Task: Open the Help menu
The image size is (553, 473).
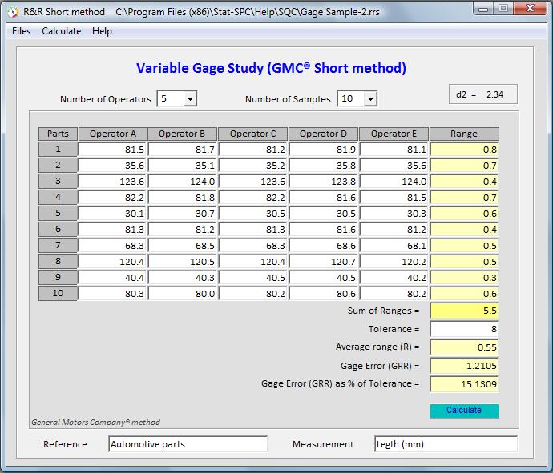Action: (x=102, y=31)
